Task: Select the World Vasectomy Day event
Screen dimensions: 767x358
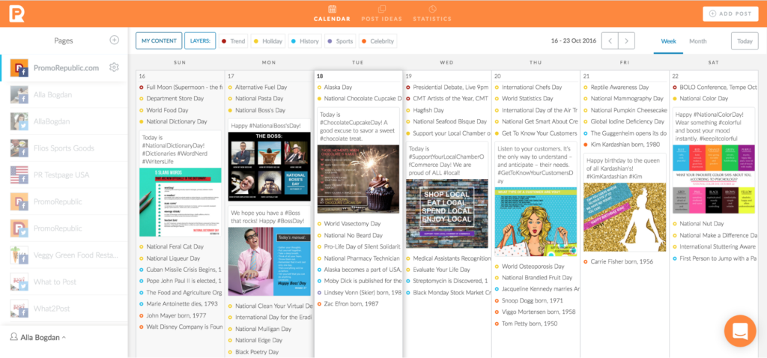Action: [x=348, y=223]
